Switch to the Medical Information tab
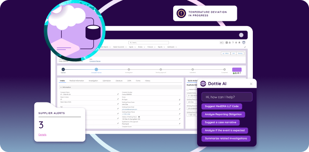Viewport: 309px width, 152px height. (77, 81)
